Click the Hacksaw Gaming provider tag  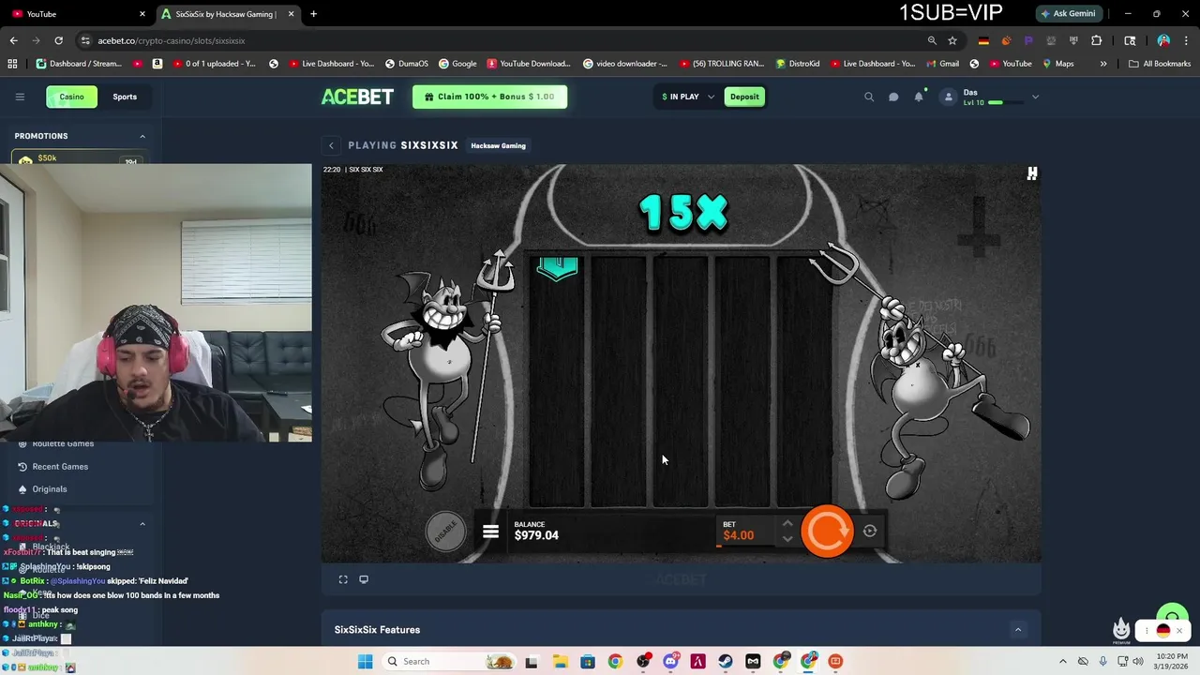pos(498,145)
